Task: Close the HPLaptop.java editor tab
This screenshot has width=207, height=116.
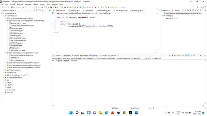Action: click(x=144, y=11)
